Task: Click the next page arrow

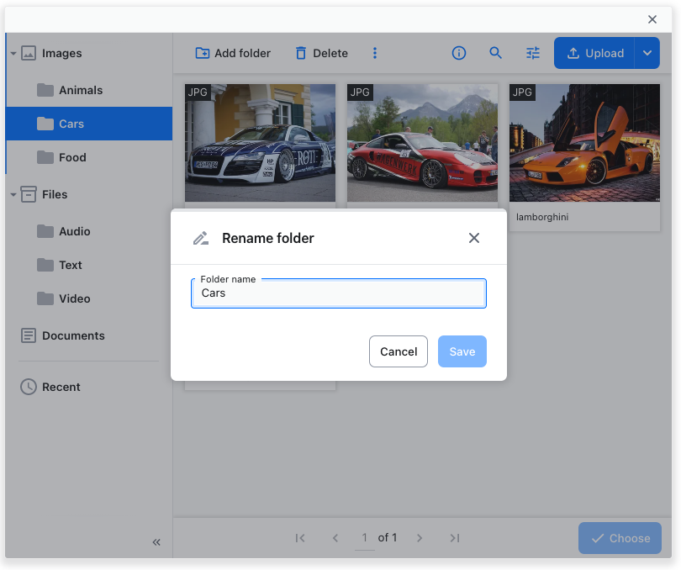Action: pos(420,538)
